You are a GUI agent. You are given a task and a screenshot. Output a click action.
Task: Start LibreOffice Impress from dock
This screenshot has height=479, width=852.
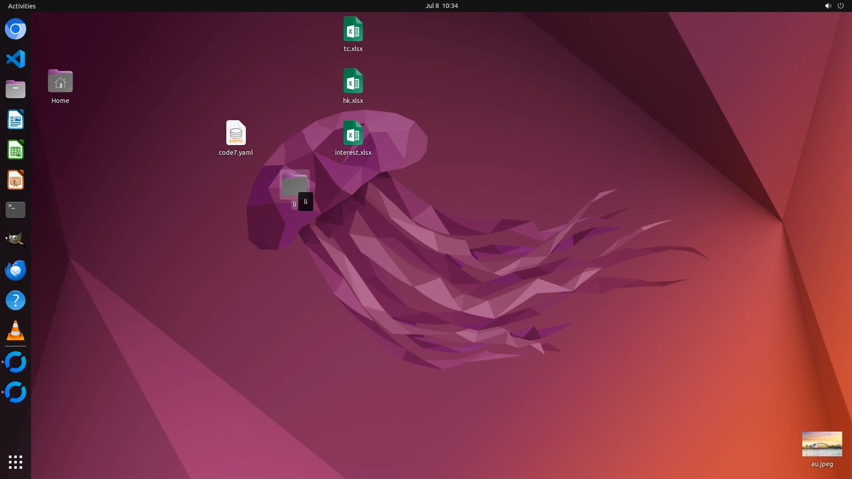pyautogui.click(x=16, y=180)
